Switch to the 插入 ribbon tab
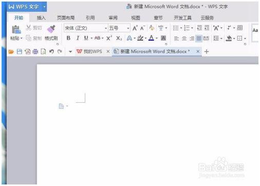This screenshot has width=260, height=186. point(41,17)
